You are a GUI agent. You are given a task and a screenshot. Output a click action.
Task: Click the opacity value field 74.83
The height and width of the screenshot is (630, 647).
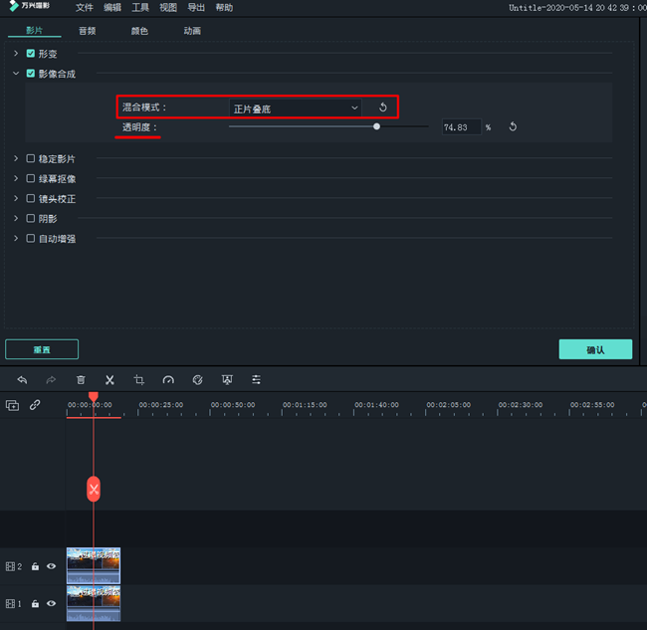click(x=461, y=127)
